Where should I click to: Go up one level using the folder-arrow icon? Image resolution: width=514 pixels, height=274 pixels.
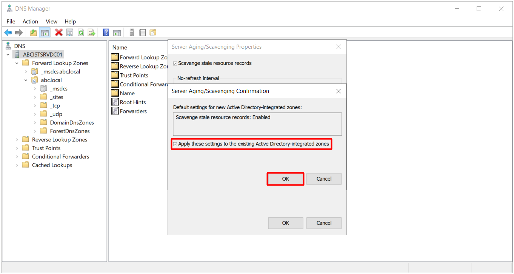click(34, 33)
